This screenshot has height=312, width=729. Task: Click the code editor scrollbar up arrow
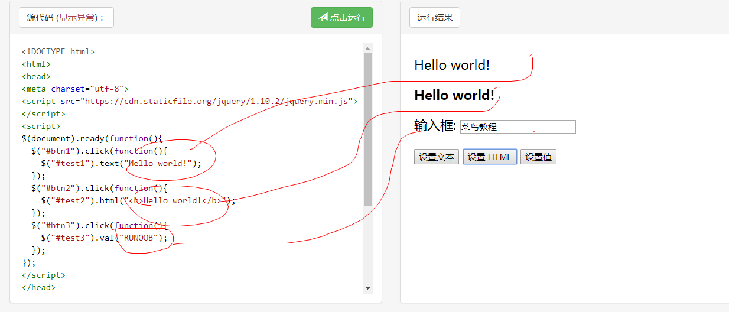[x=367, y=48]
